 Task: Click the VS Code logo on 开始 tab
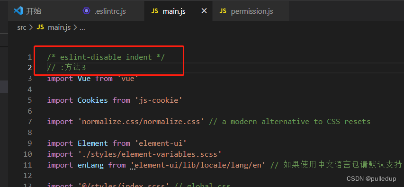click(18, 11)
